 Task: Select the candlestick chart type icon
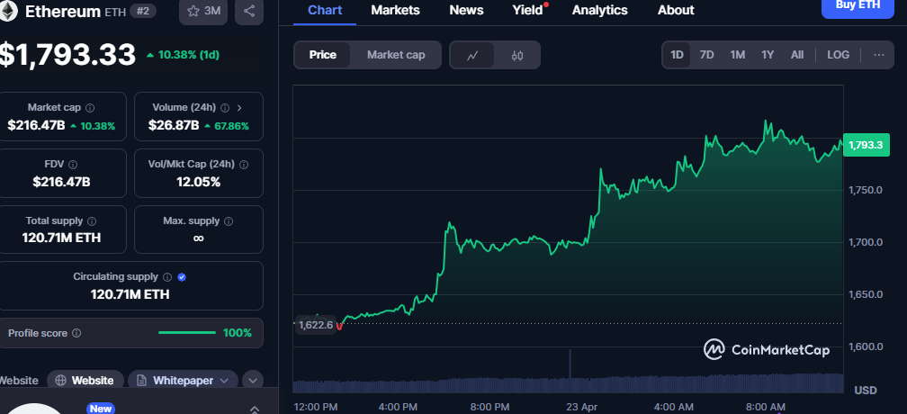coord(517,56)
